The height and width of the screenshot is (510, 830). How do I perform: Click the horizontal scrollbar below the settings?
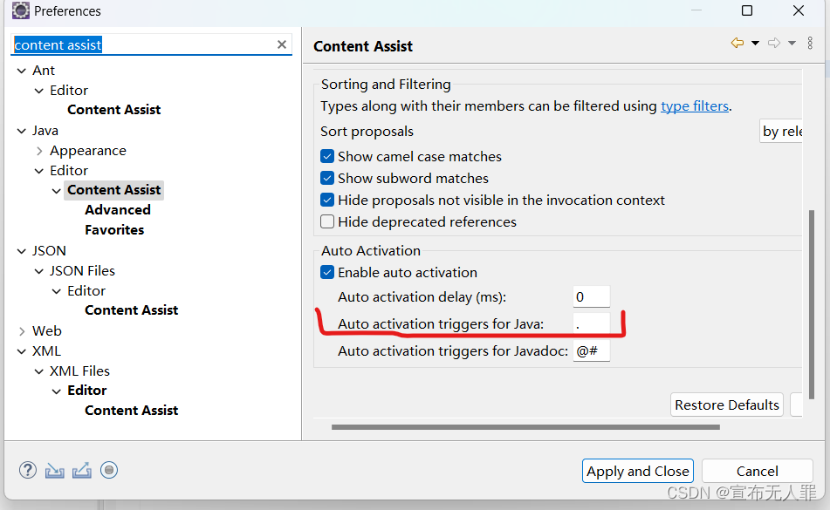point(525,427)
